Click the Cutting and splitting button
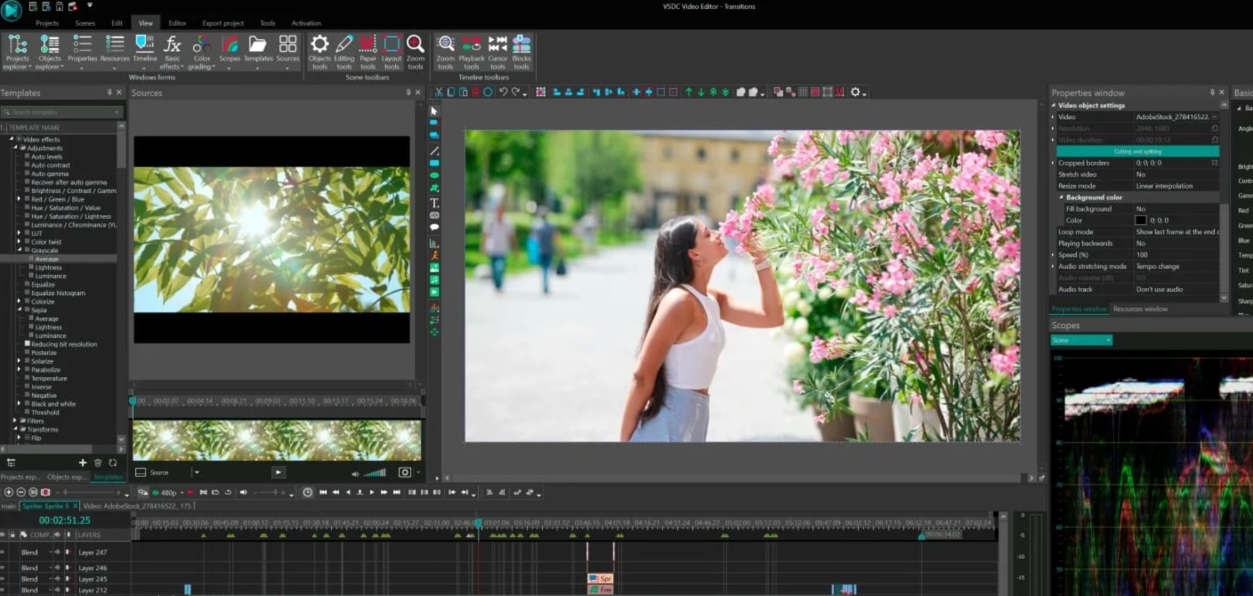Screen dimensions: 1253x596 coord(1137,151)
